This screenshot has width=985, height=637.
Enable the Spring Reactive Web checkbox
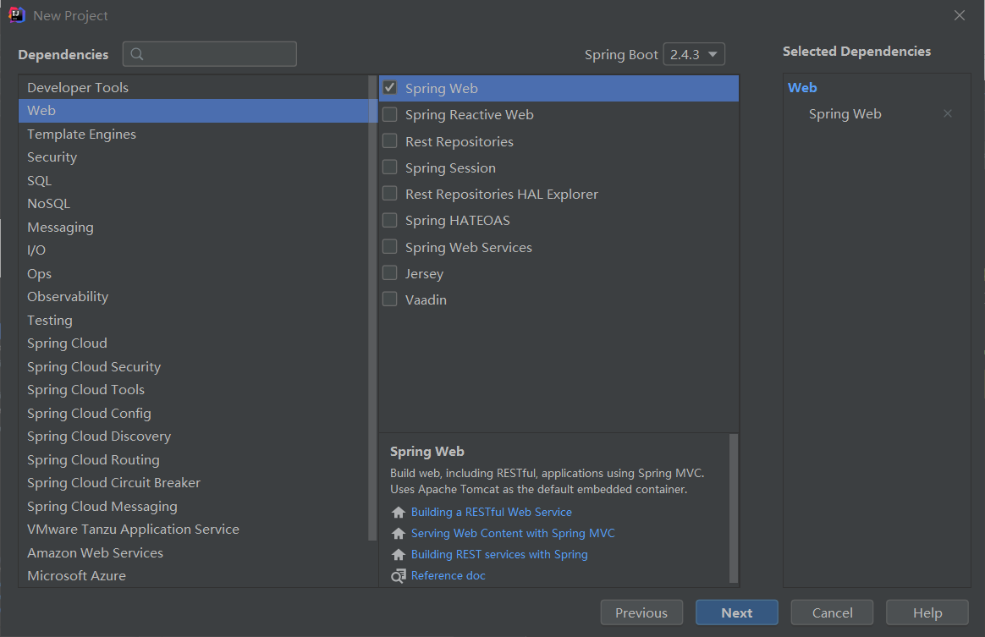pos(390,115)
